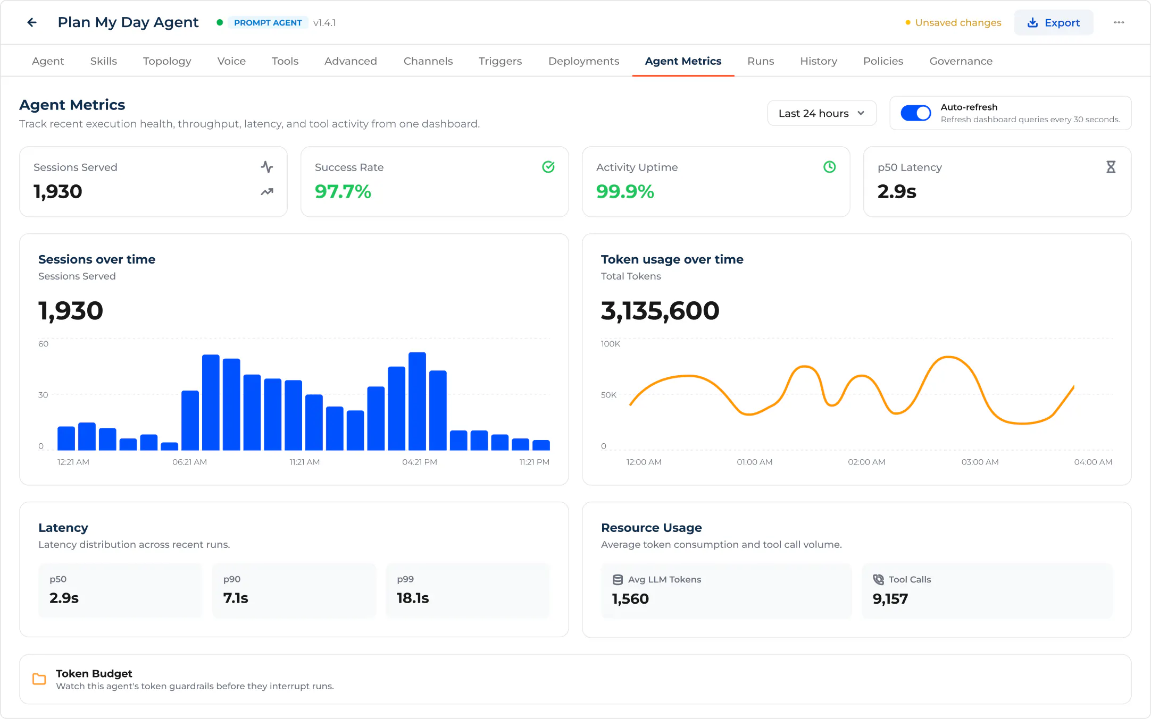Click the Tool Calls value 9,157
The image size is (1151, 719).
(890, 599)
